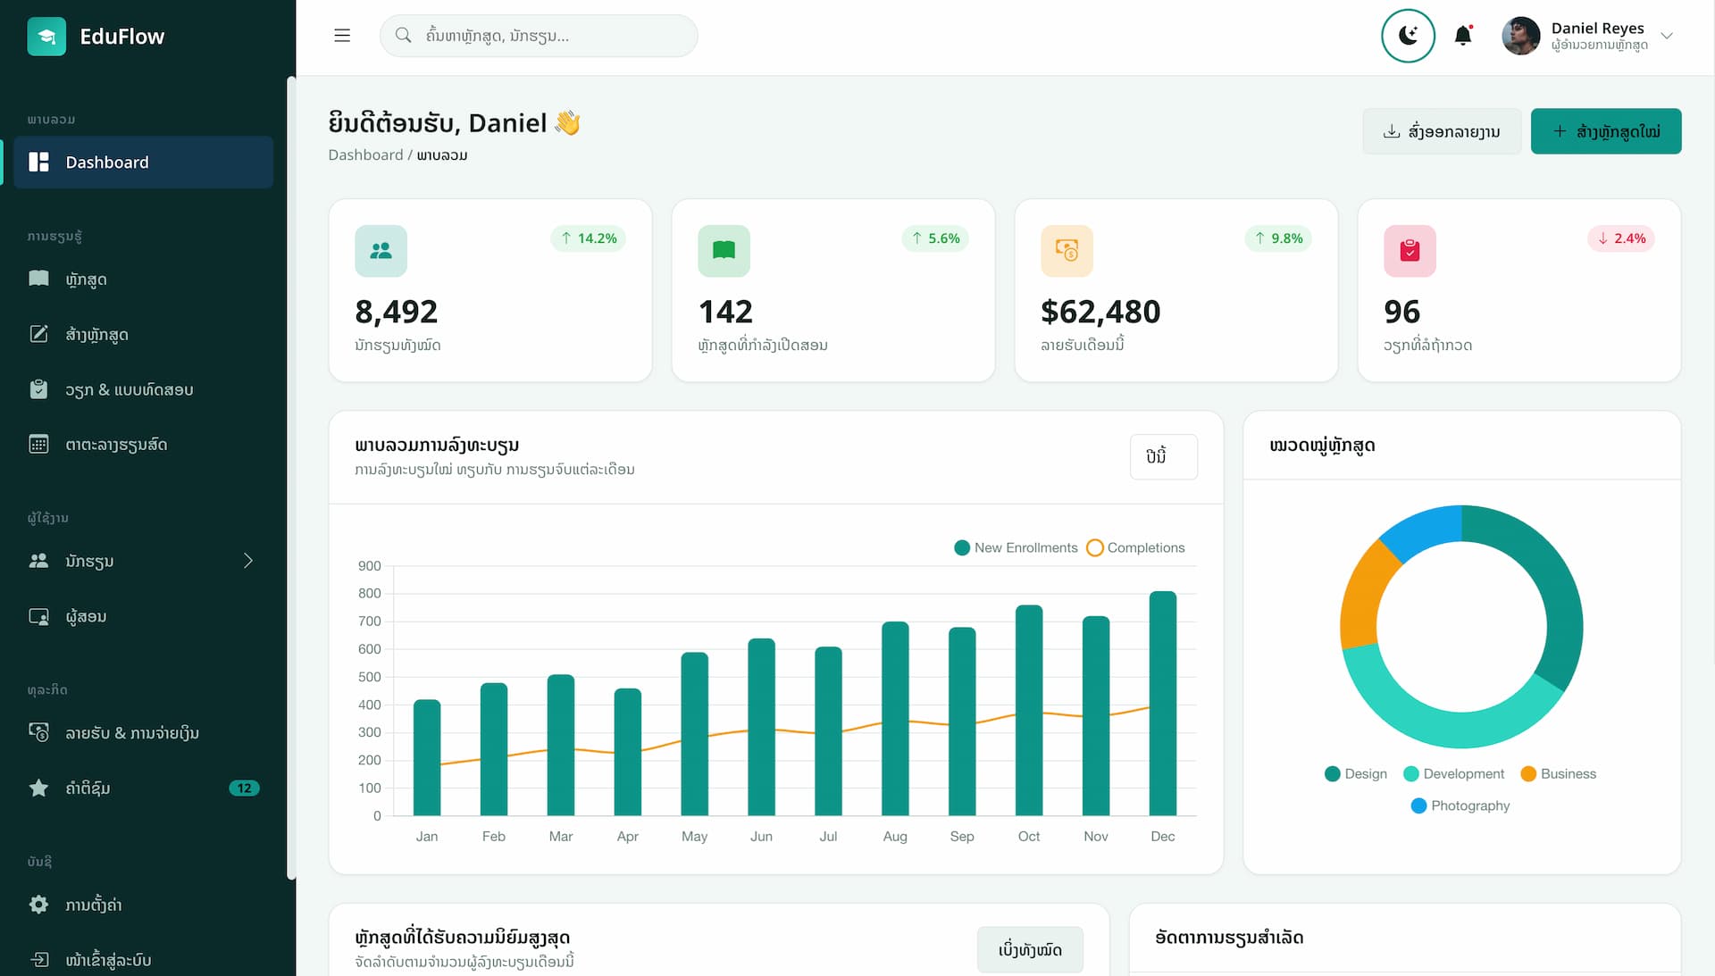Click the download icon on export button

[x=1391, y=131]
